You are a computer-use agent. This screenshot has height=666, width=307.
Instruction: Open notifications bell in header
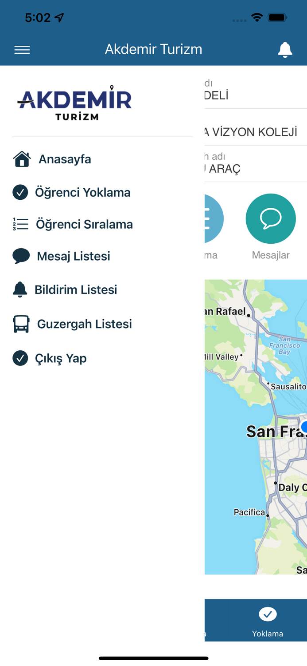point(285,50)
